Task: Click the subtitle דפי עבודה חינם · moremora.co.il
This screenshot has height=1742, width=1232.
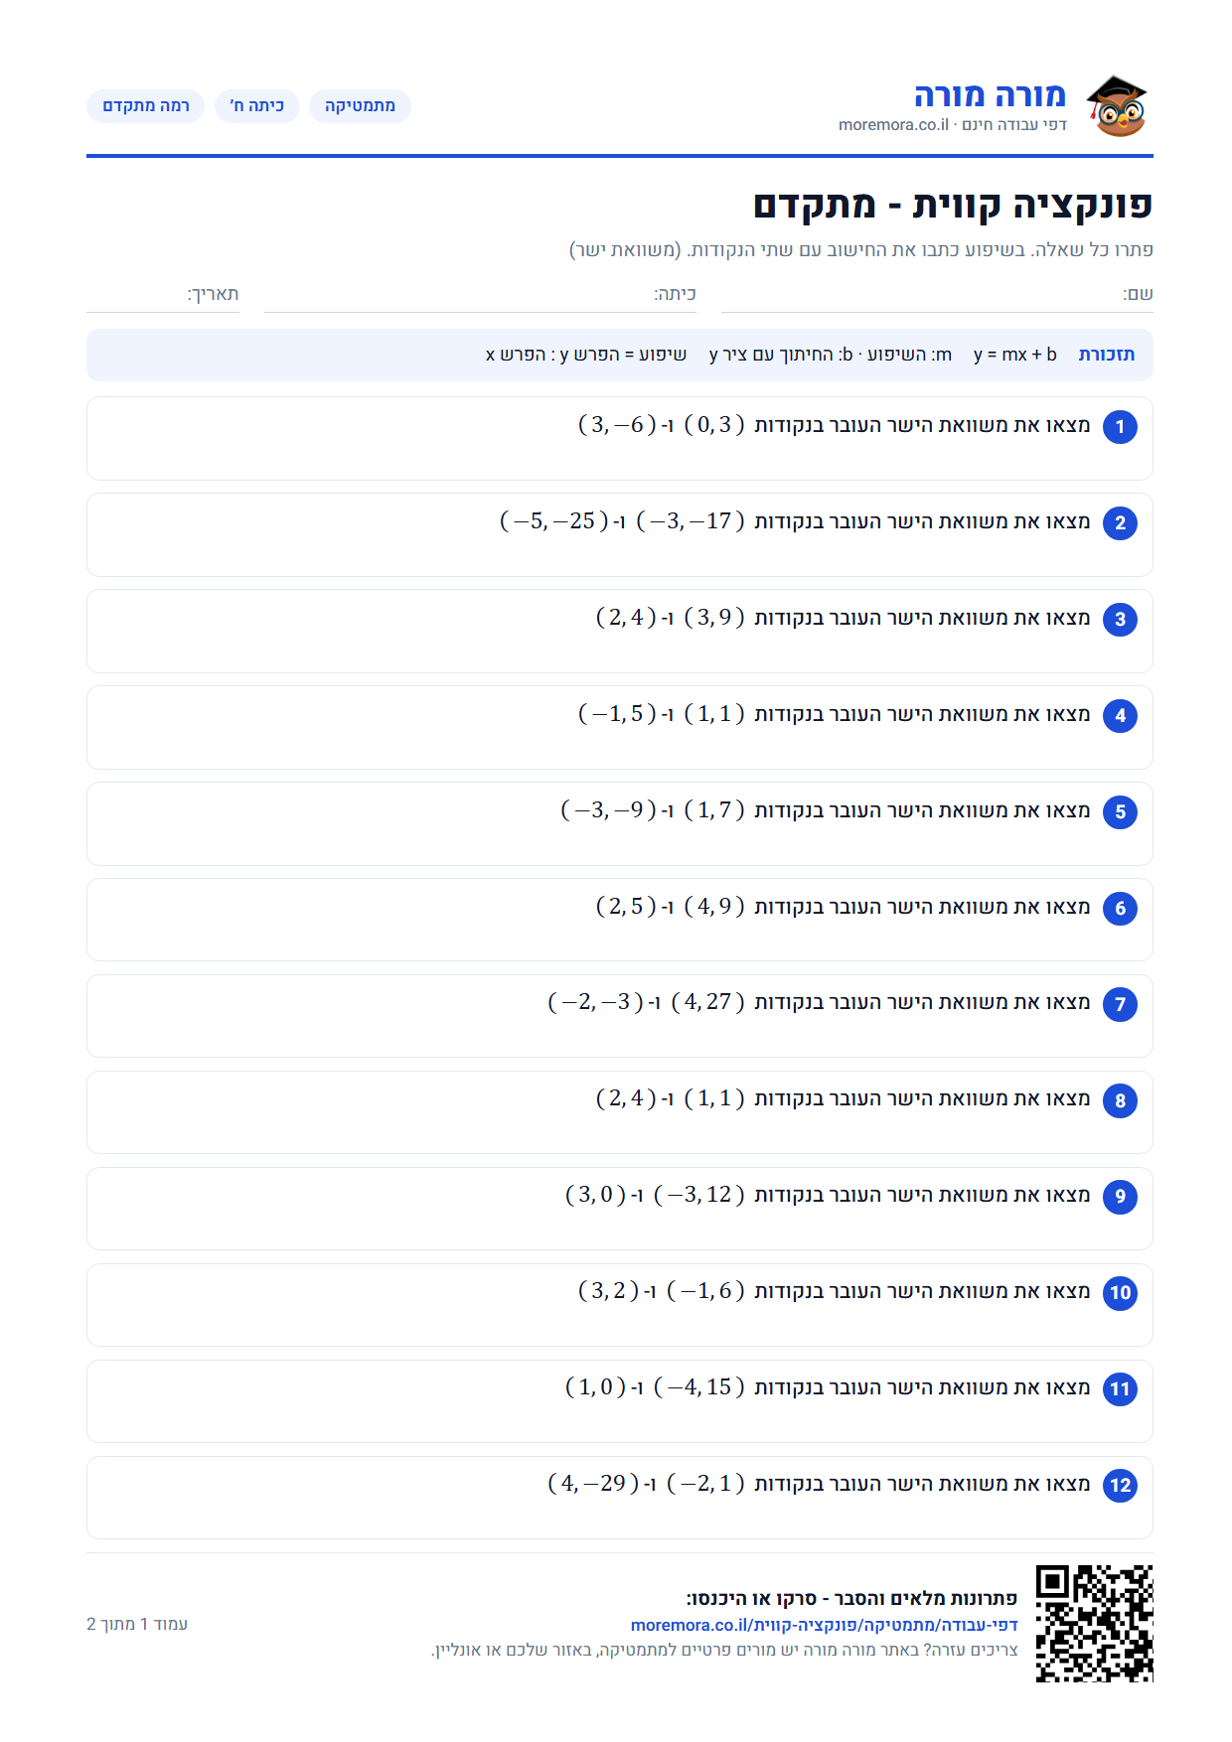Action: tap(953, 125)
